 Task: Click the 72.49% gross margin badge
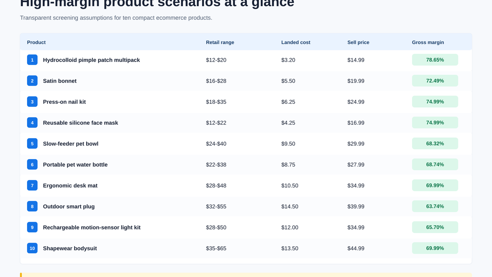[x=435, y=81]
